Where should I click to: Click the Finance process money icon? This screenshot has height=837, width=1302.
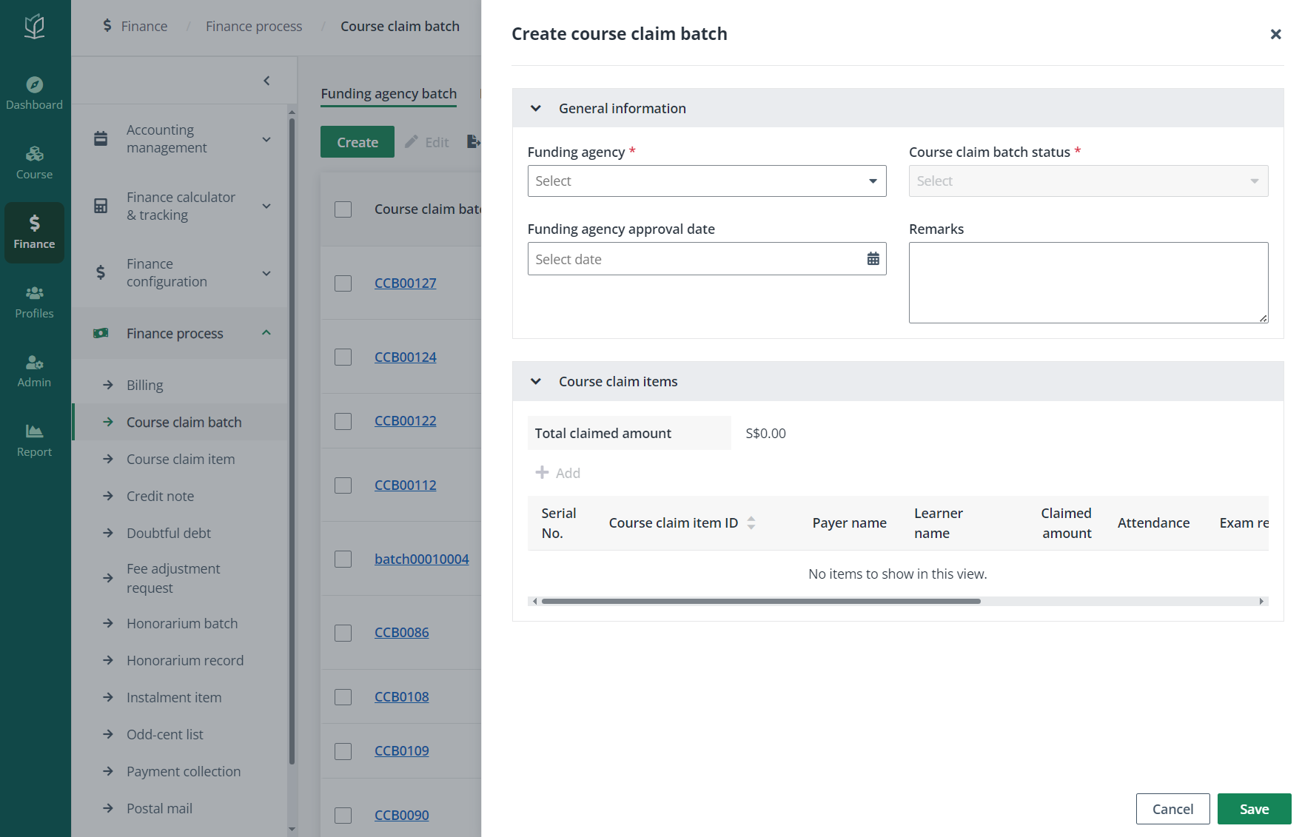[x=101, y=333]
